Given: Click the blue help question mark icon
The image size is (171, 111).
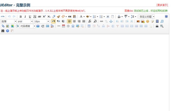Looking at the screenshot, I should pyautogui.click(x=7, y=31).
